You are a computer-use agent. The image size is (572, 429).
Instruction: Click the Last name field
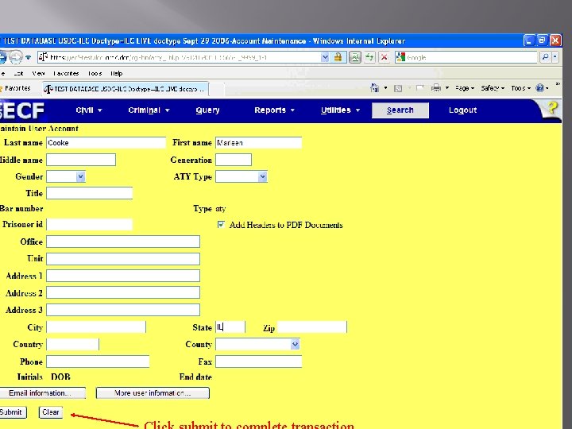point(106,143)
